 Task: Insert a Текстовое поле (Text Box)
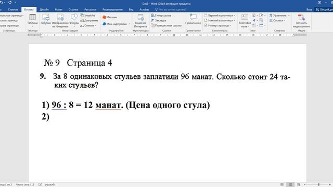pyautogui.click(x=245, y=21)
